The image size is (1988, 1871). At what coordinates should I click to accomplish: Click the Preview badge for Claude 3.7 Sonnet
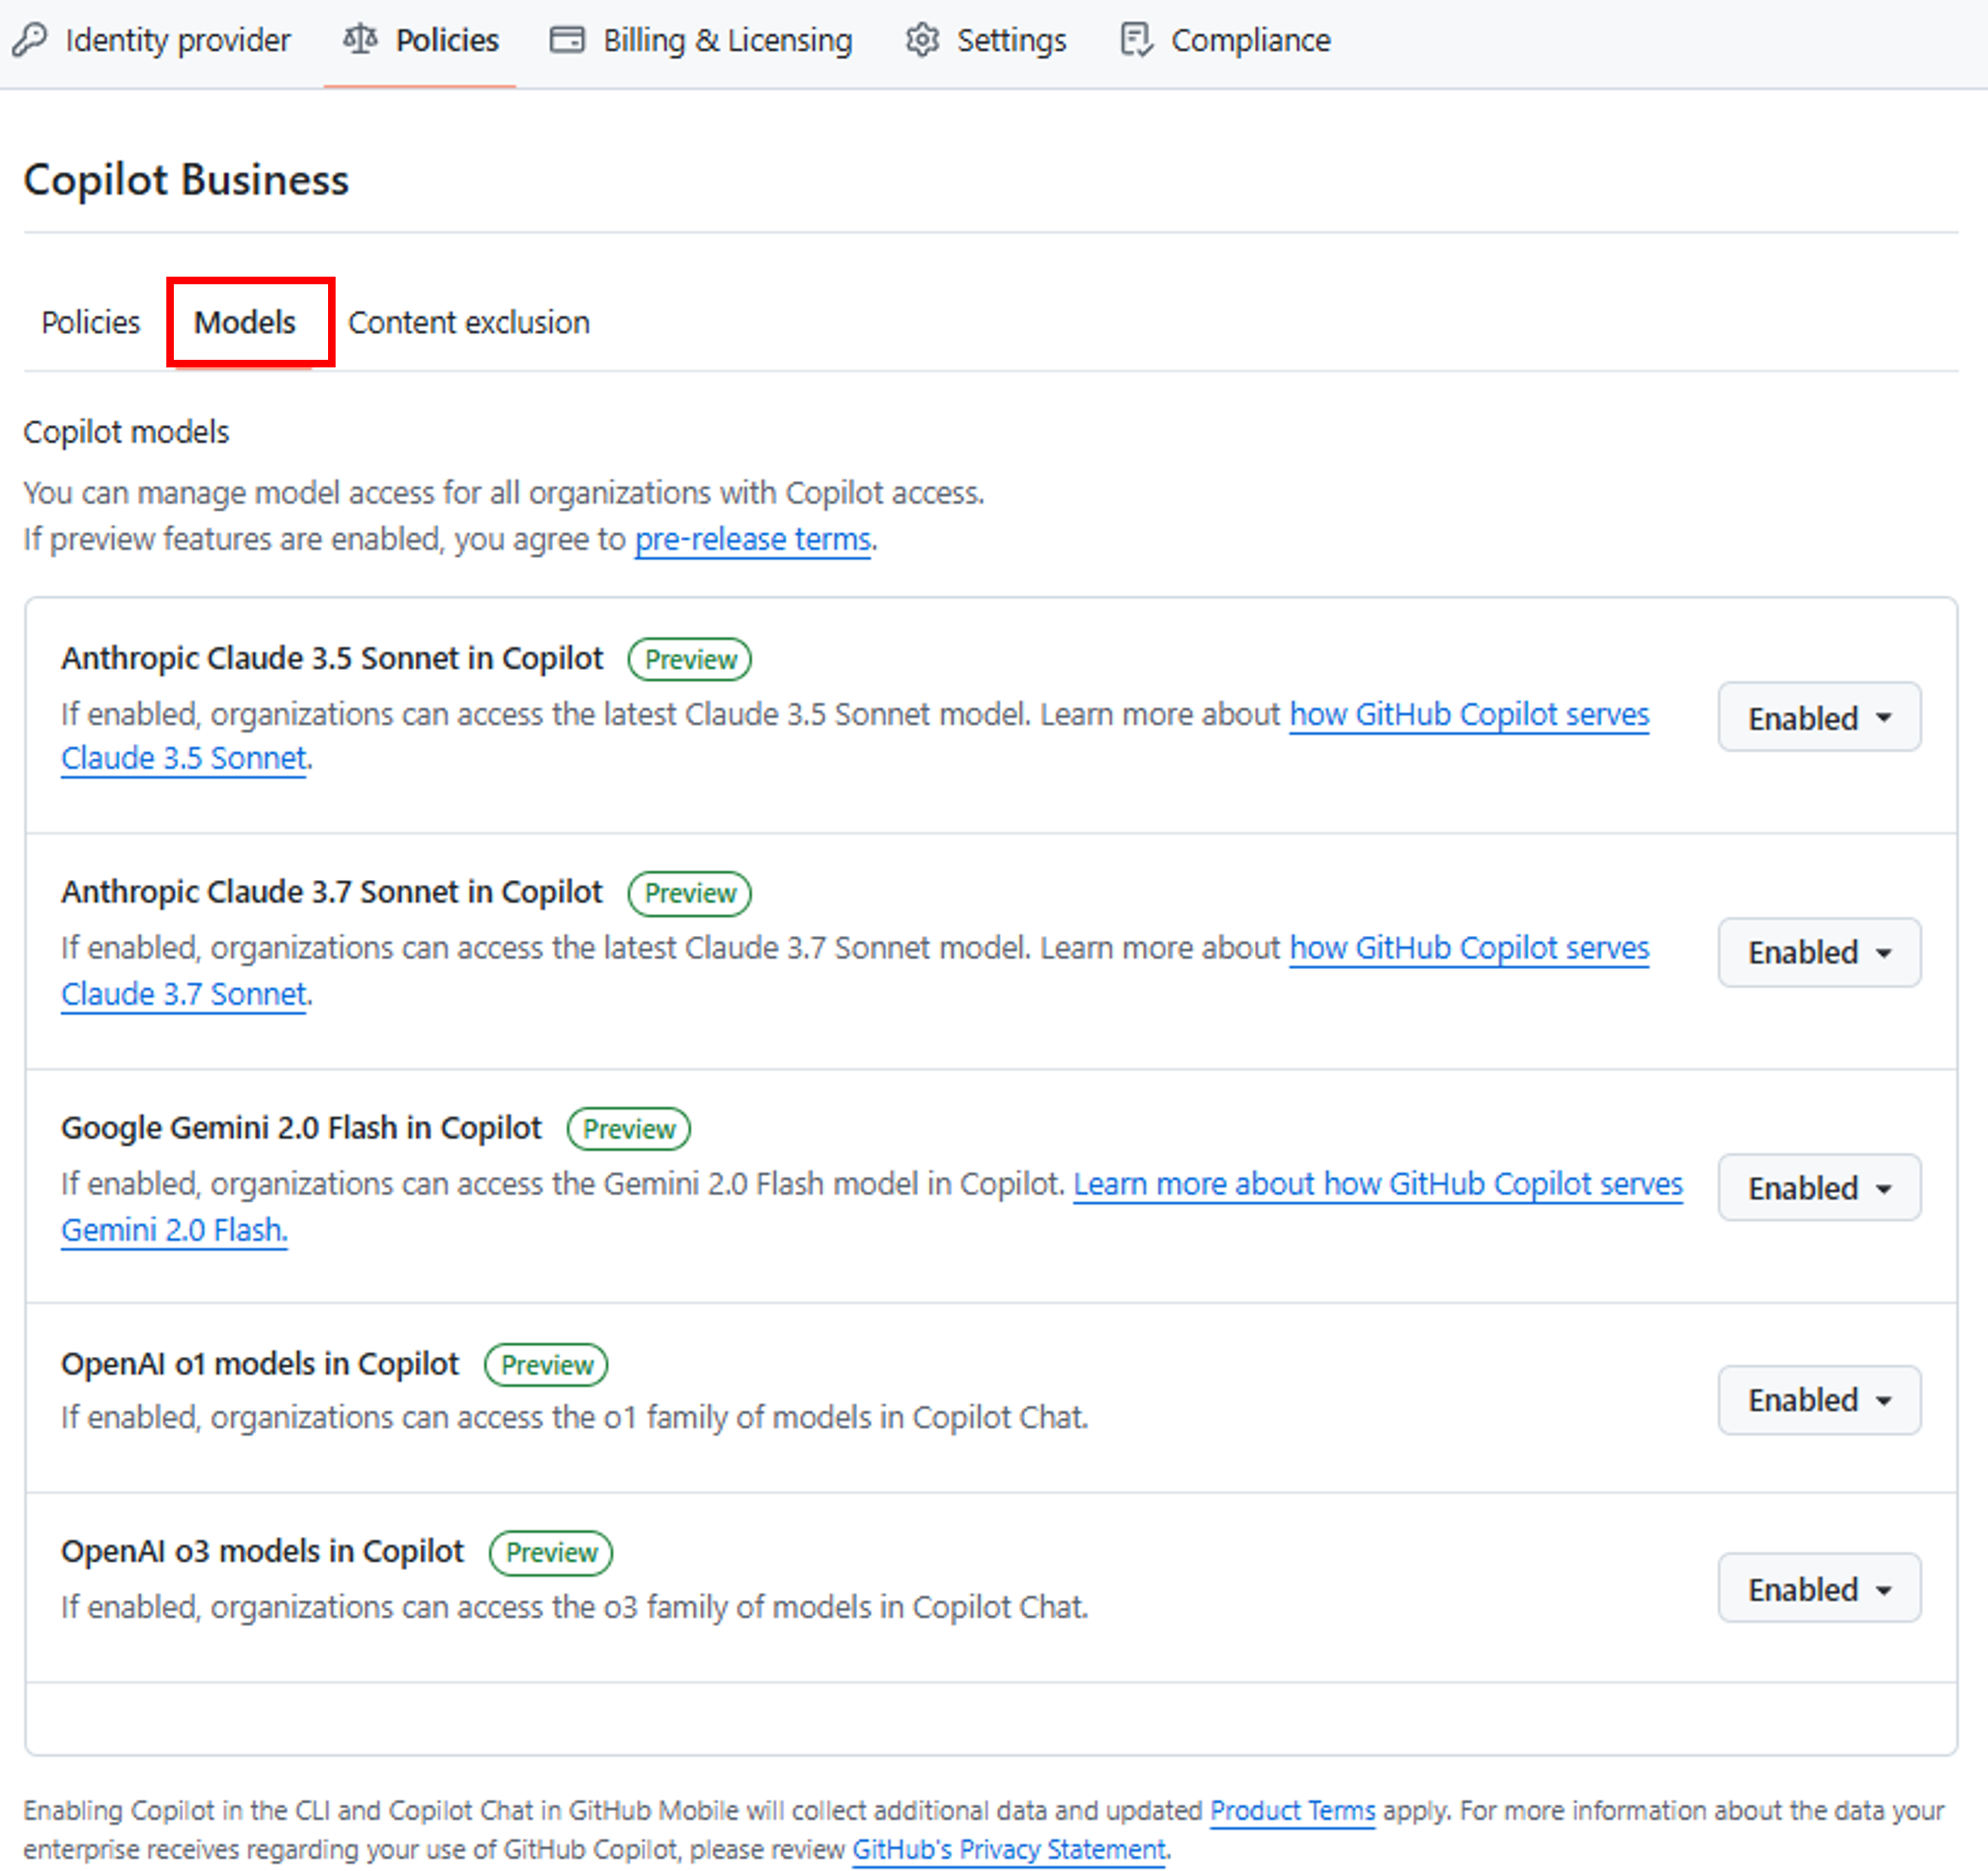(690, 893)
